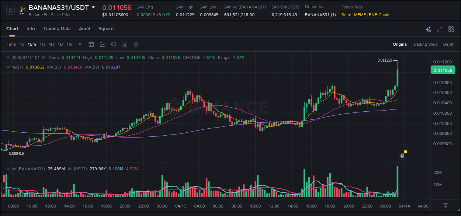Open the AI assistant sparkle icon
Screen dimensions: 461x216
click(x=428, y=29)
